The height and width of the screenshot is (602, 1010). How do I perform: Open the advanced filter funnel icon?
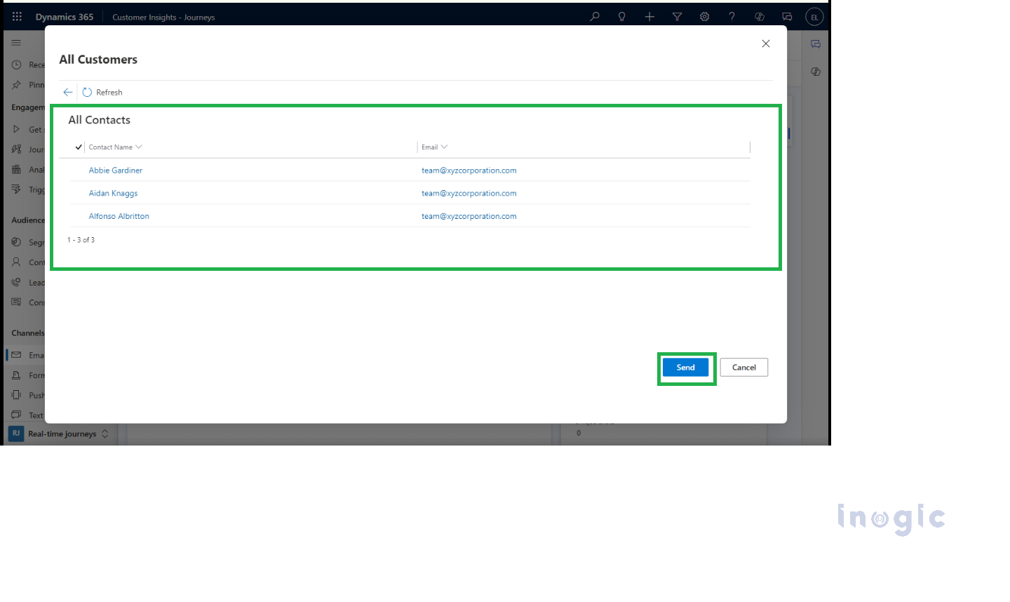[677, 17]
